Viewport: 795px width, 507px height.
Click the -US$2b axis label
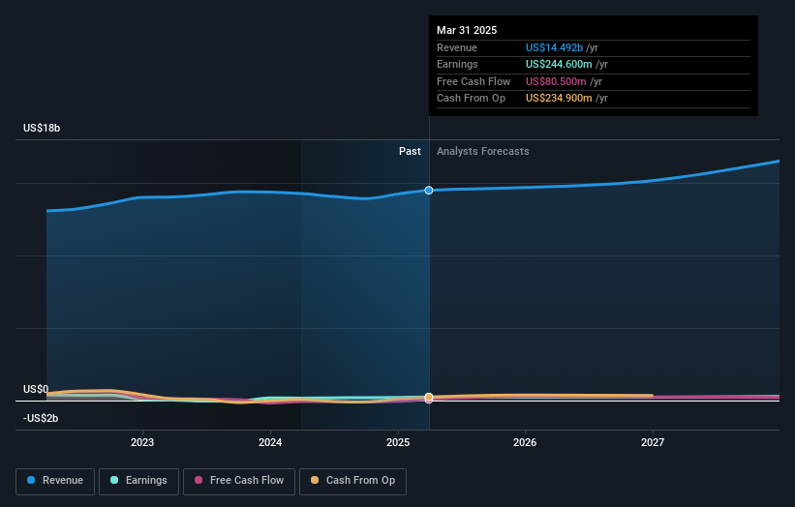41,418
